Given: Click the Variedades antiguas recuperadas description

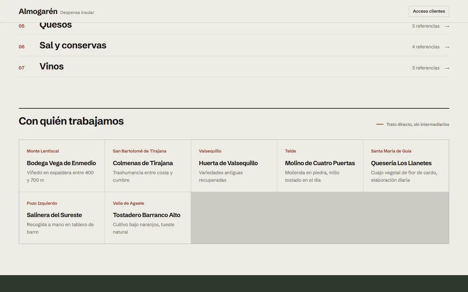Looking at the screenshot, I should (221, 176).
